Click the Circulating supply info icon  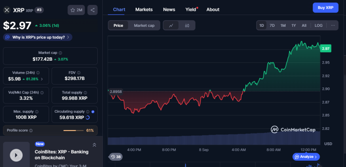[88, 112]
